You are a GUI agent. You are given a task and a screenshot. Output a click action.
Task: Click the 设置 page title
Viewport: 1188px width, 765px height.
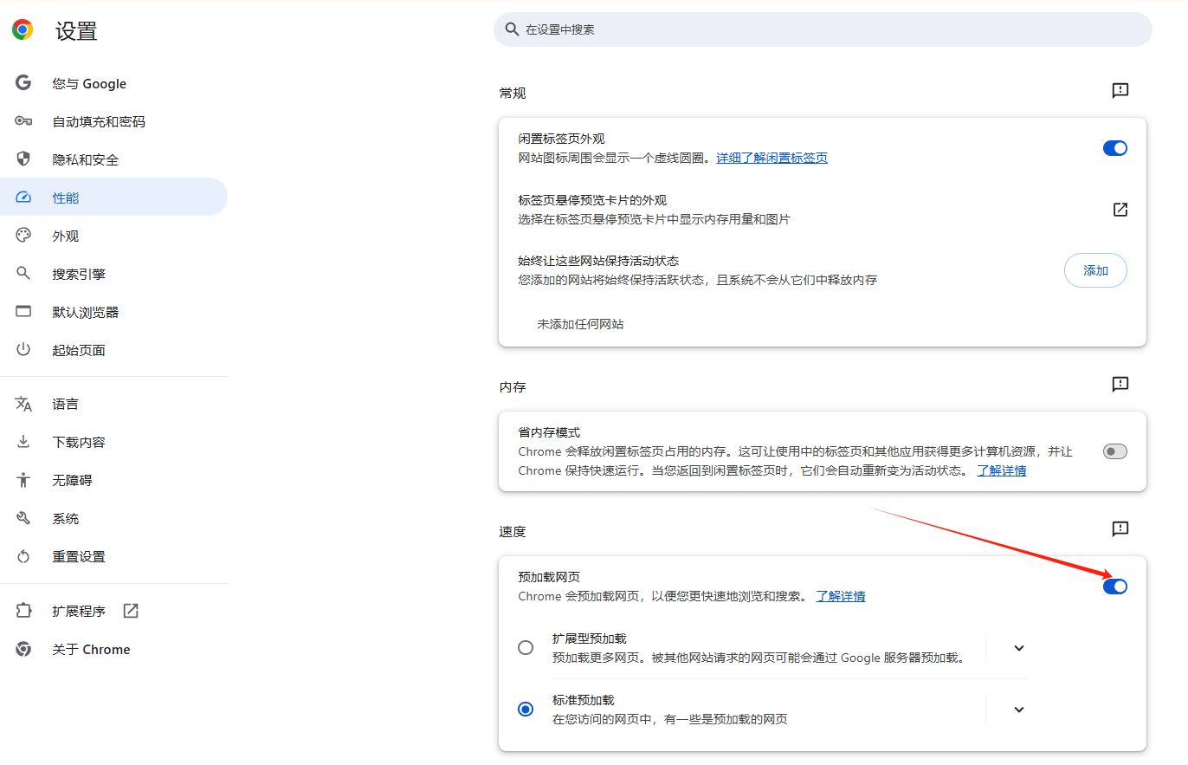[76, 31]
